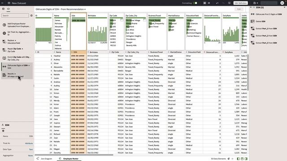
Task: Apply Extract Part_3 from SSN recommendation
Action: click(264, 43)
